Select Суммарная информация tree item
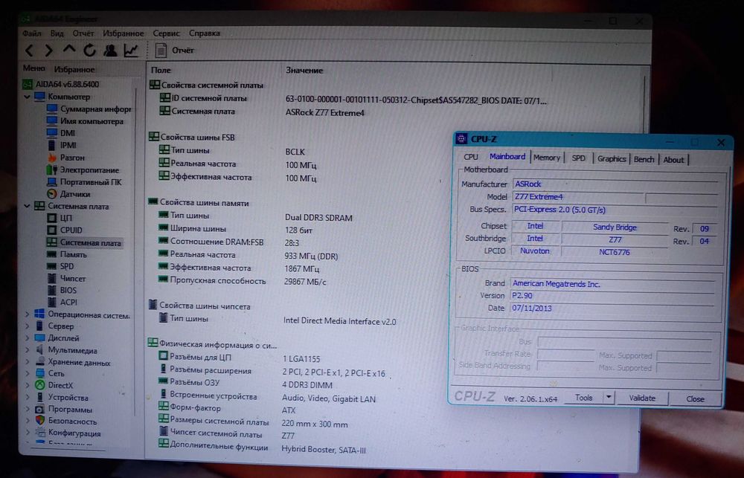 coord(89,109)
